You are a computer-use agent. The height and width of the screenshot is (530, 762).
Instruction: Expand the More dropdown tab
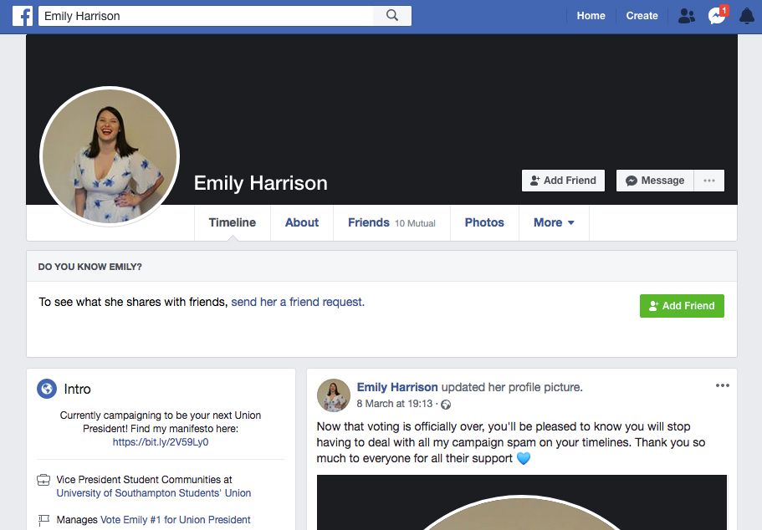tap(554, 222)
